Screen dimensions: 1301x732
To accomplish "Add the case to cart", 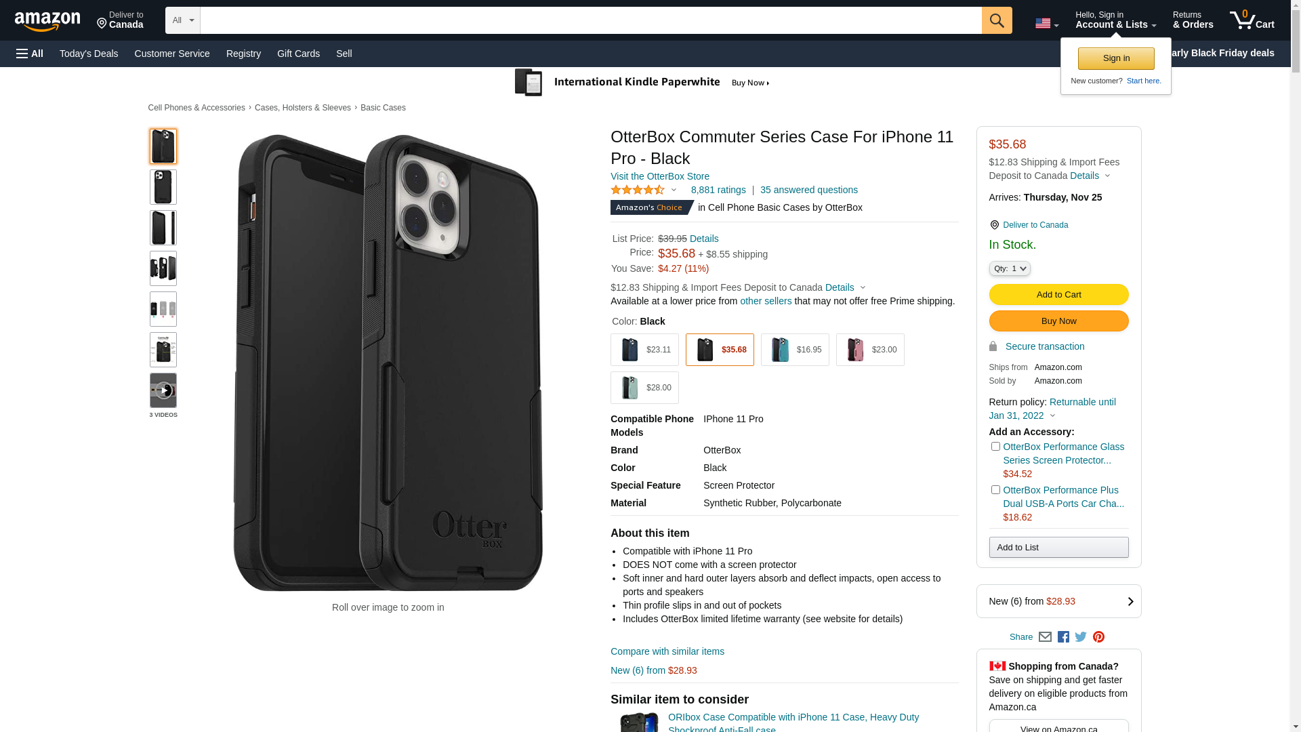I will pos(1058,295).
